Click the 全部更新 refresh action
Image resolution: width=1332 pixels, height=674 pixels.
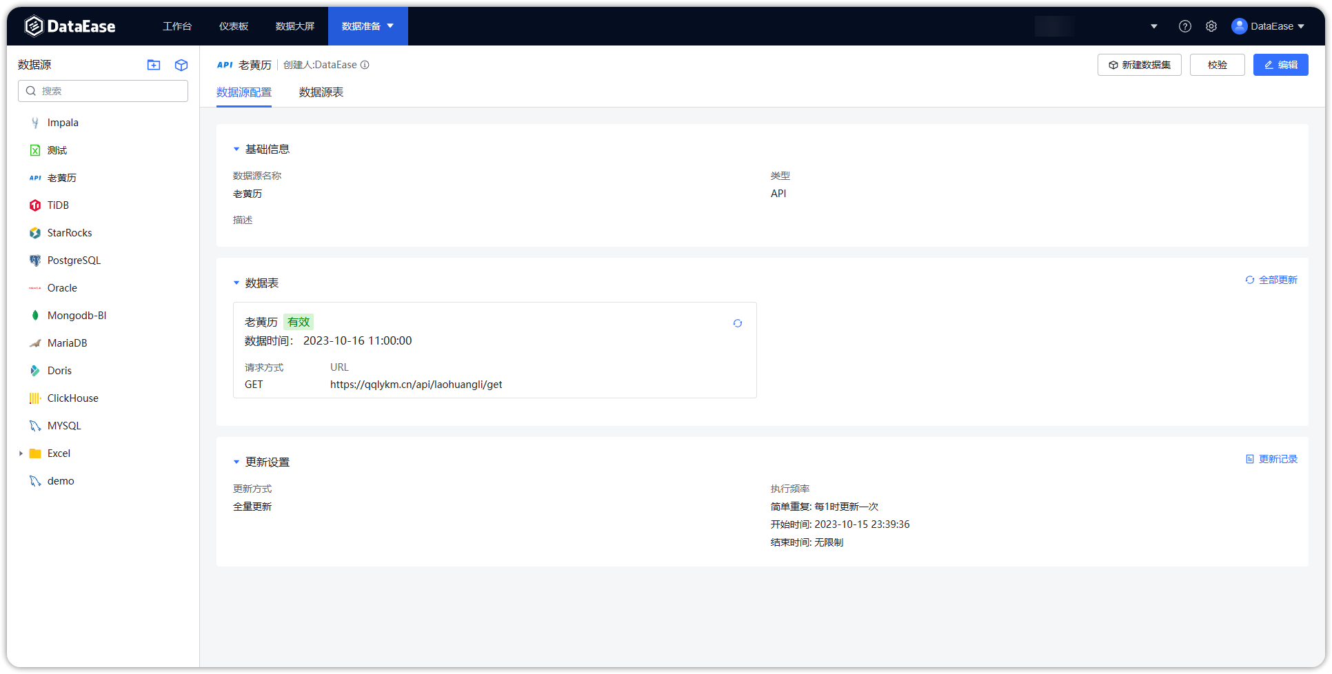pyautogui.click(x=1271, y=280)
